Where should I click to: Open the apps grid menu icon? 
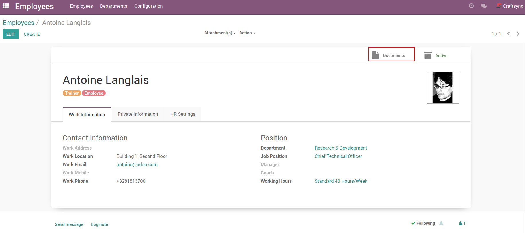pyautogui.click(x=6, y=6)
